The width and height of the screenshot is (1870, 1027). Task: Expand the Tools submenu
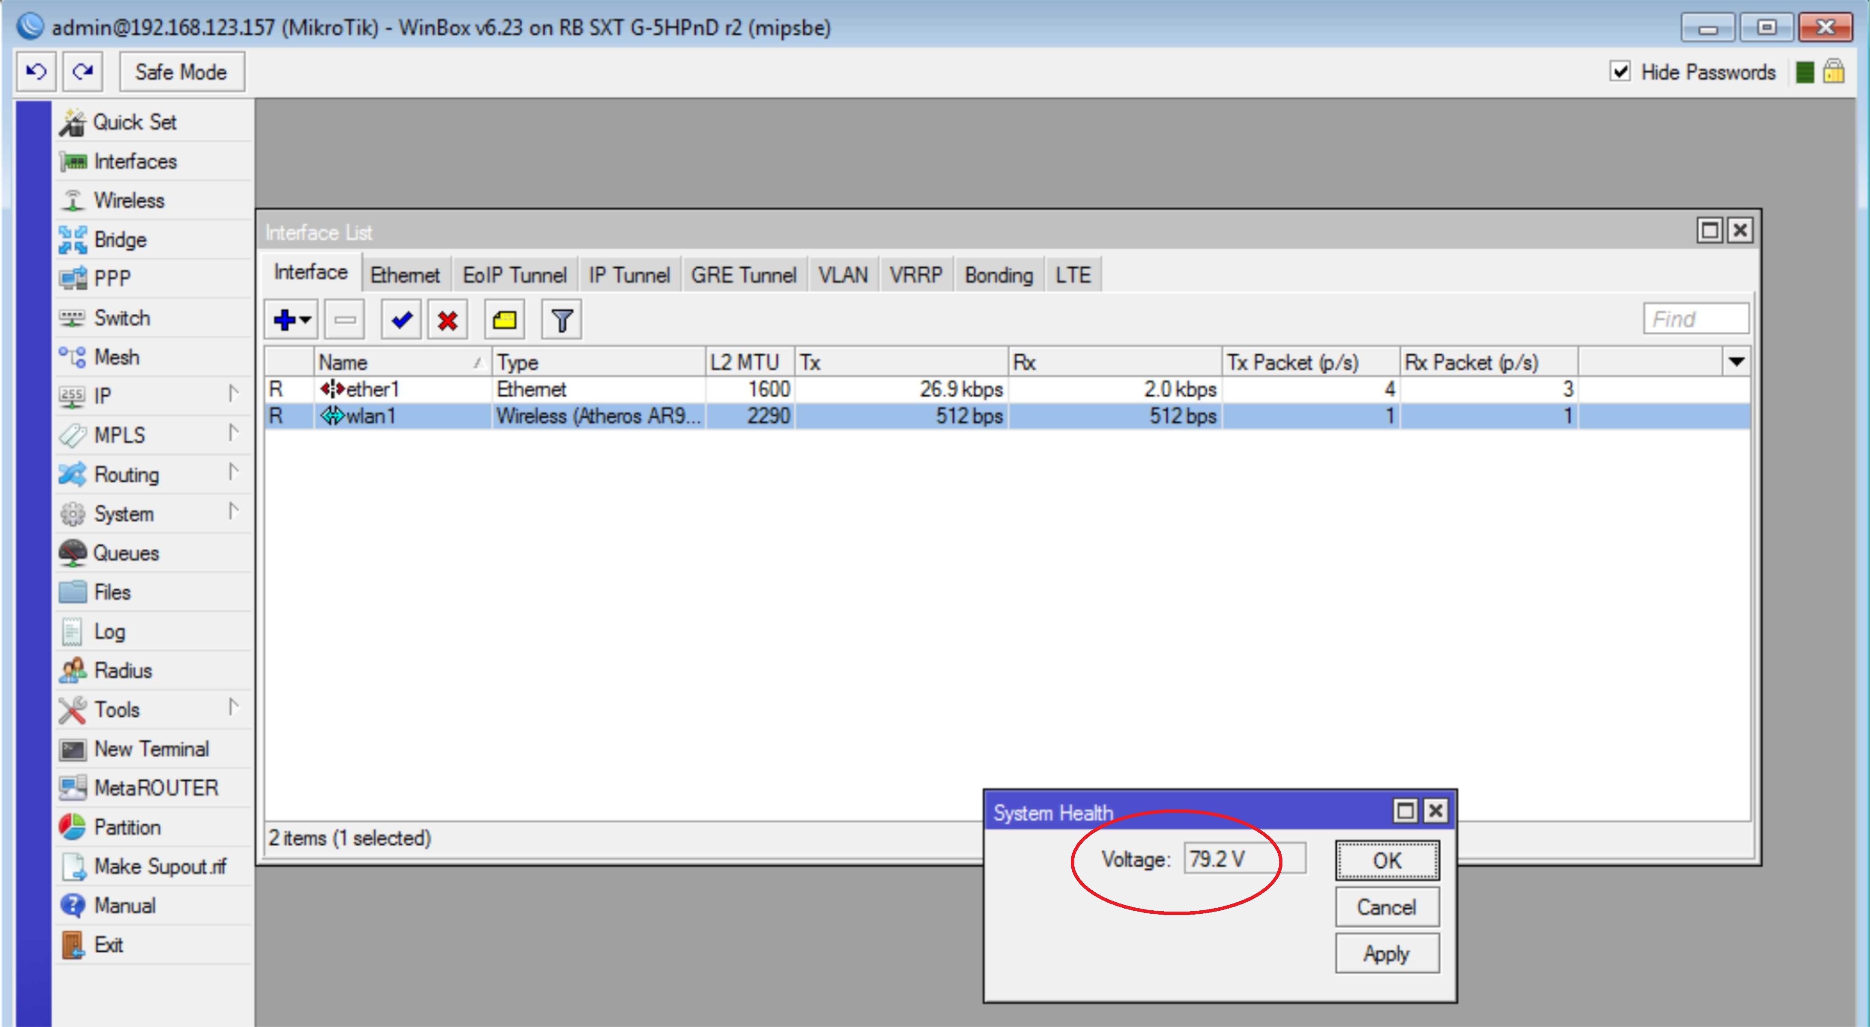tap(233, 707)
